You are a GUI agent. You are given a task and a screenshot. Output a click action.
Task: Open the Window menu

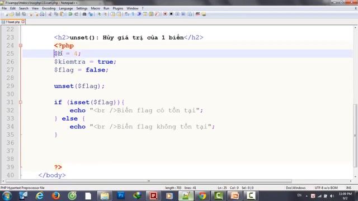click(133, 8)
